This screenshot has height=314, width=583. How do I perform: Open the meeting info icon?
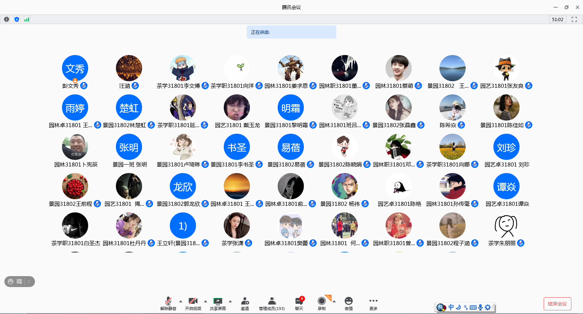click(x=7, y=19)
